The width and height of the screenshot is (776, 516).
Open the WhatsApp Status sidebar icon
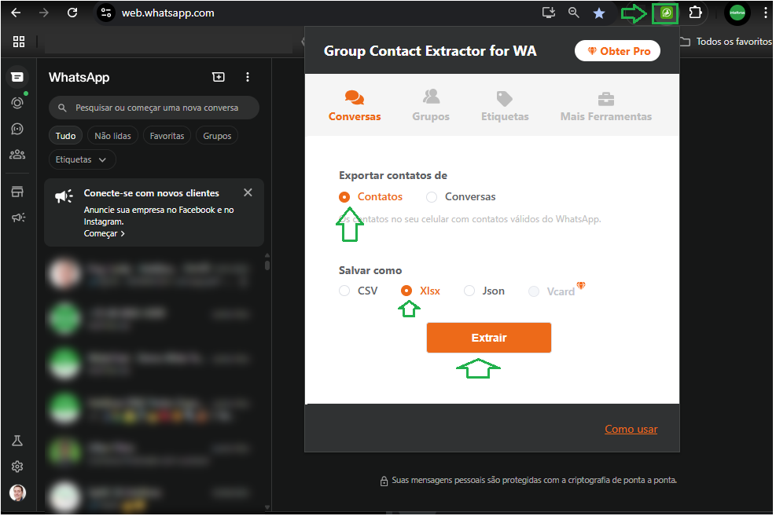[17, 103]
